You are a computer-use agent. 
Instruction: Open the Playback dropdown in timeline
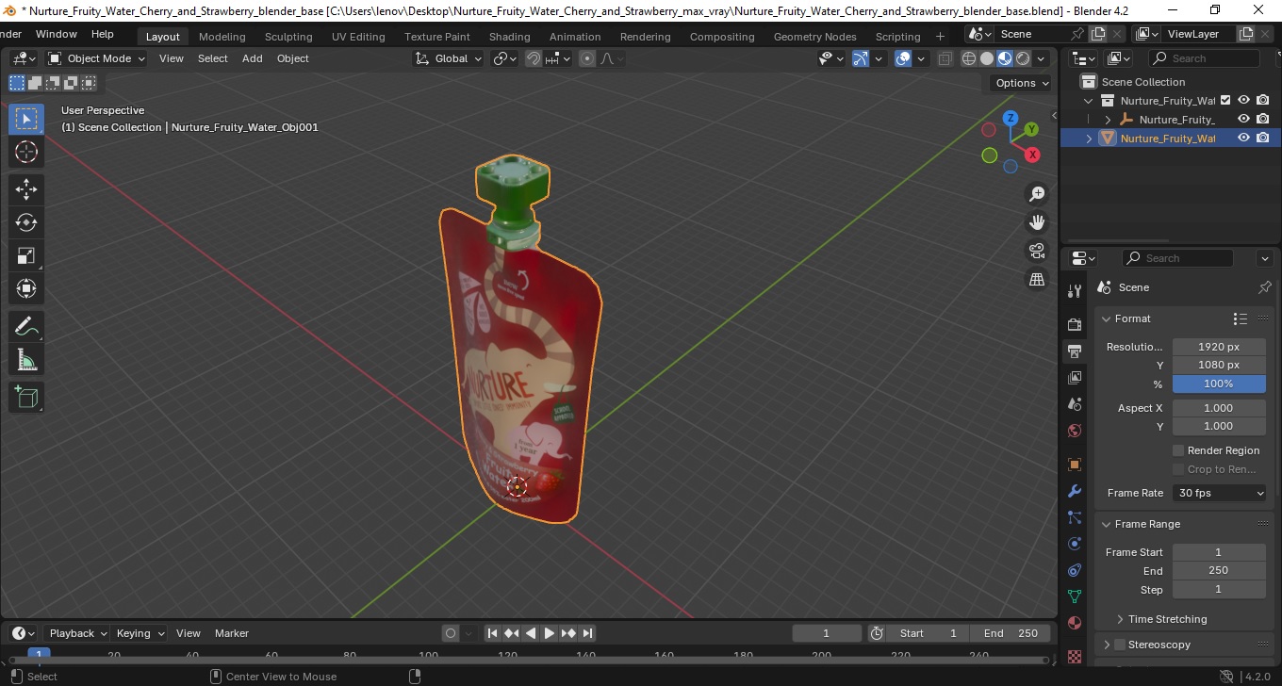coord(77,633)
